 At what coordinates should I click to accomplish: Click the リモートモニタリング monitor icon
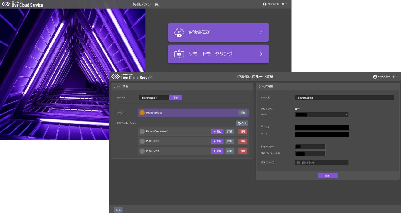click(x=179, y=54)
